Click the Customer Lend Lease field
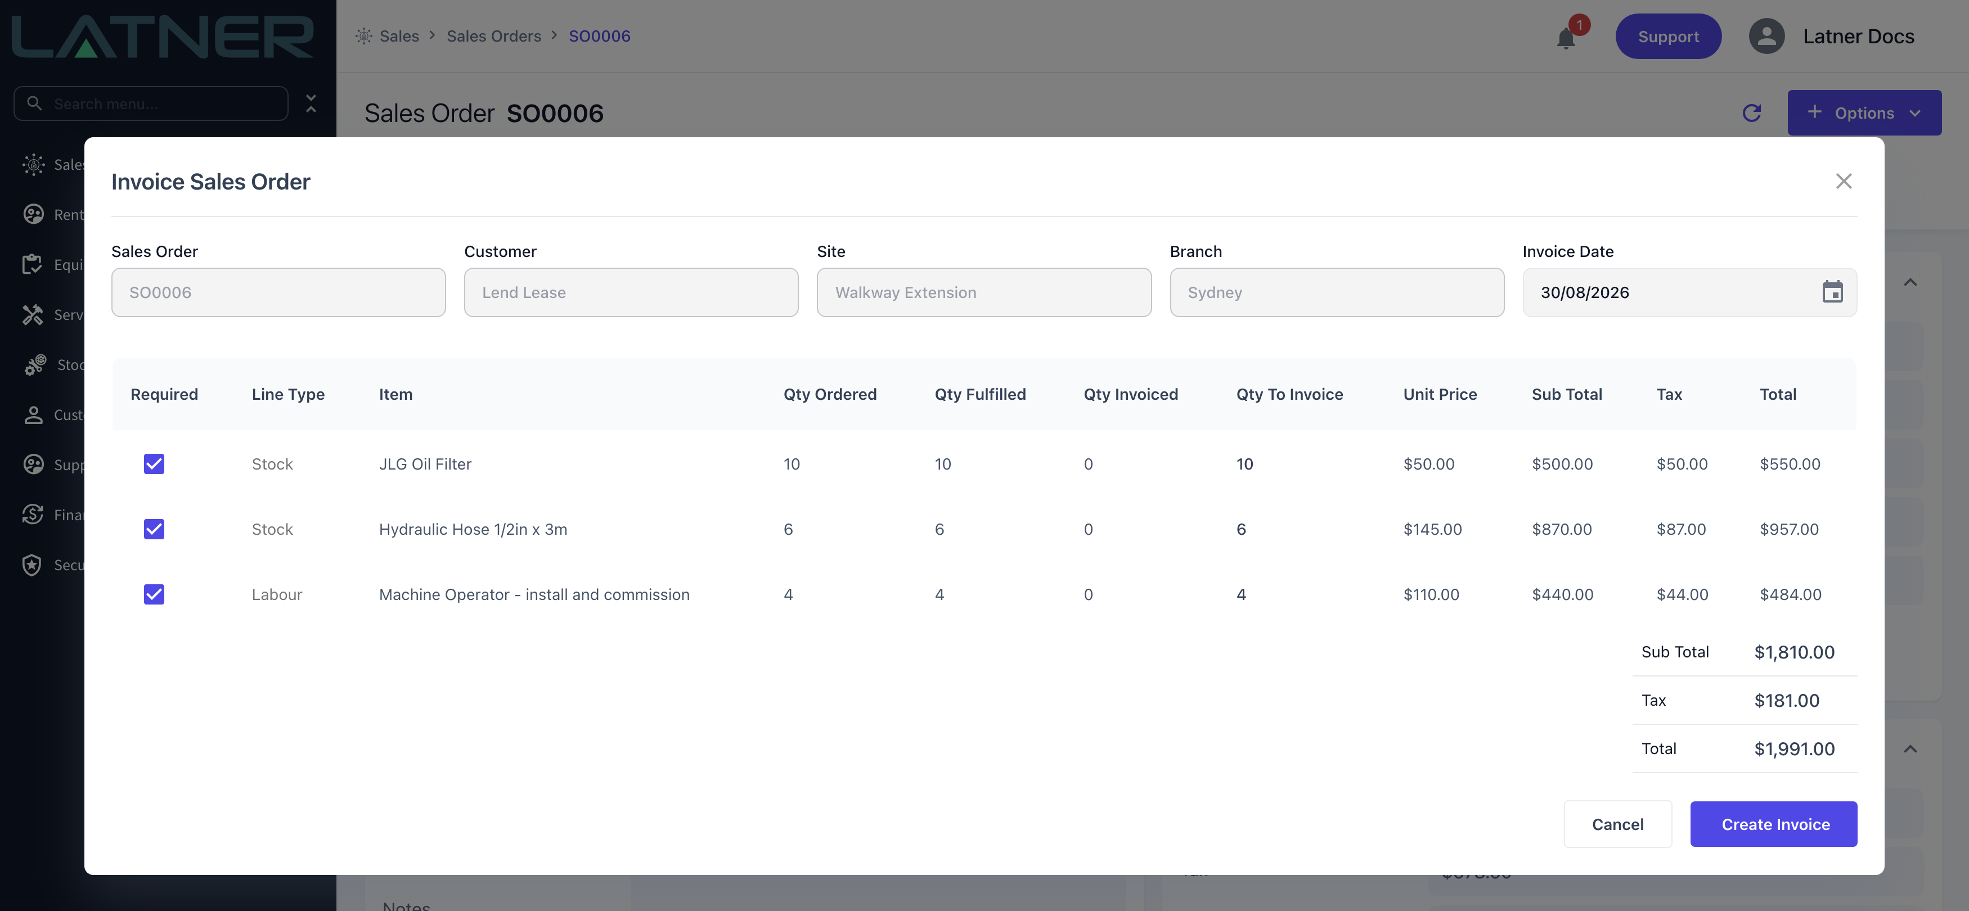The image size is (1969, 911). pos(631,292)
